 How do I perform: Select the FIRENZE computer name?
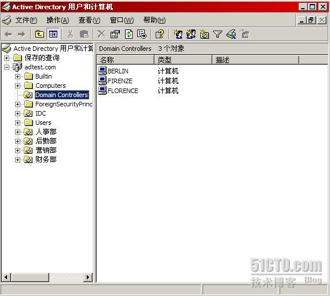[x=120, y=81]
